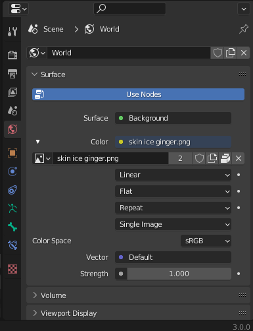Viewport: 253px width, 331px height.
Task: Open image file icon
Action: (x=225, y=158)
